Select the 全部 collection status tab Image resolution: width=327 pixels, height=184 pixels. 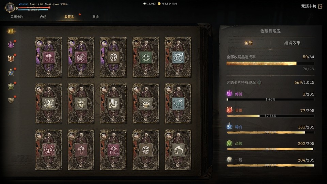point(248,43)
